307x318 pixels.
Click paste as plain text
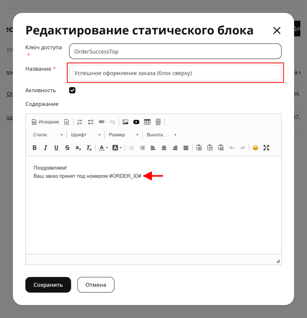coord(210,148)
